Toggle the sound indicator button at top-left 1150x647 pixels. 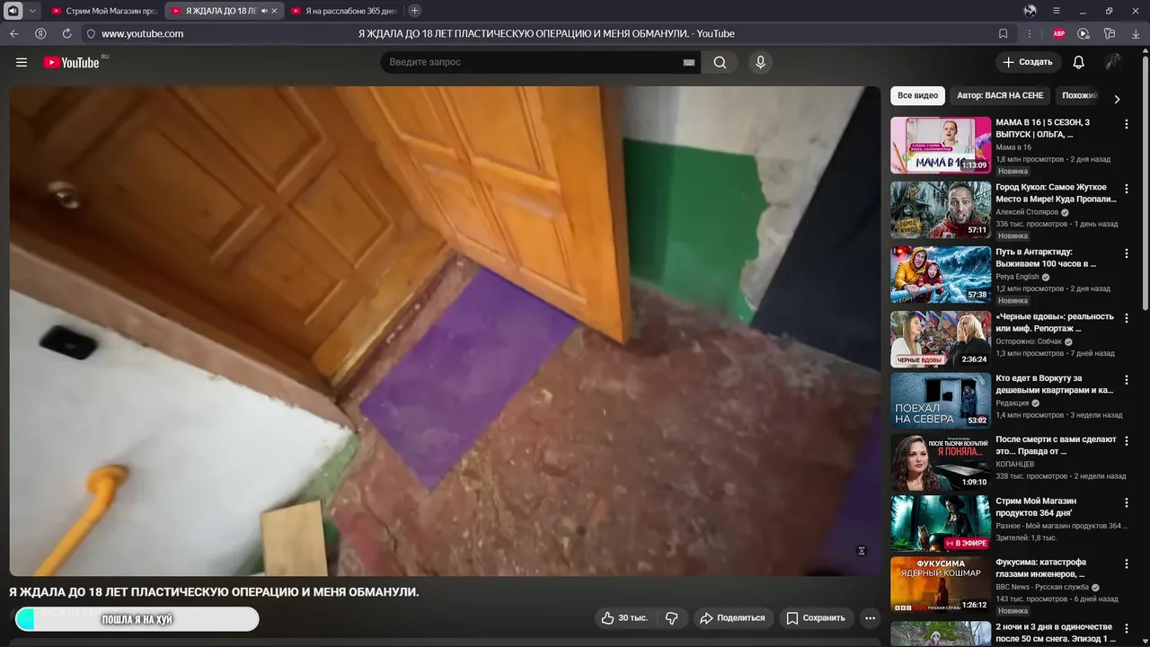13,11
